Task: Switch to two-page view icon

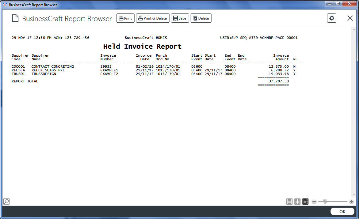Action: click(297, 202)
